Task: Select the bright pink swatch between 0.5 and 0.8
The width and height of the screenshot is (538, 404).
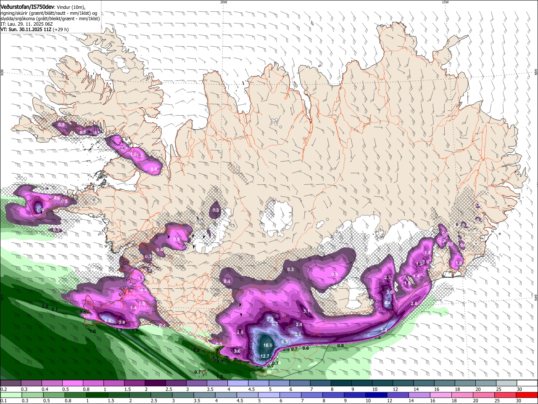Action: (x=72, y=383)
